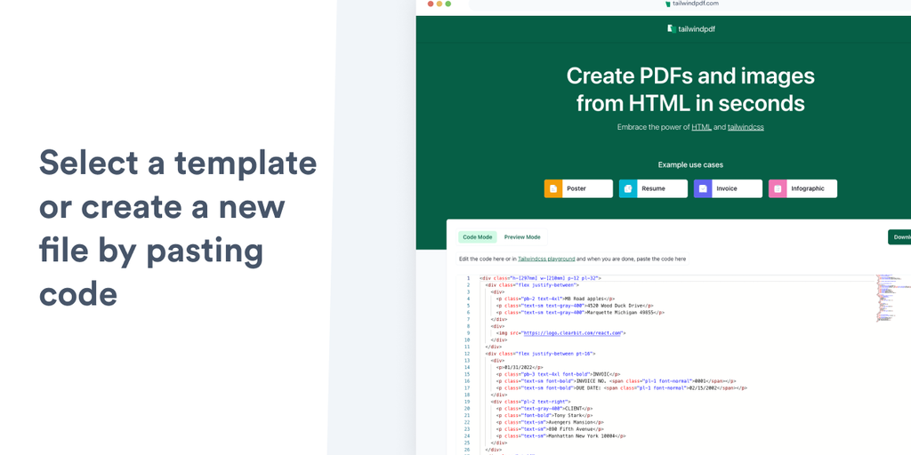The height and width of the screenshot is (455, 911).
Task: Click the code editor minimap
Action: pyautogui.click(x=893, y=299)
